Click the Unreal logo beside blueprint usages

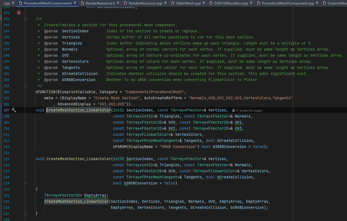click(234, 110)
